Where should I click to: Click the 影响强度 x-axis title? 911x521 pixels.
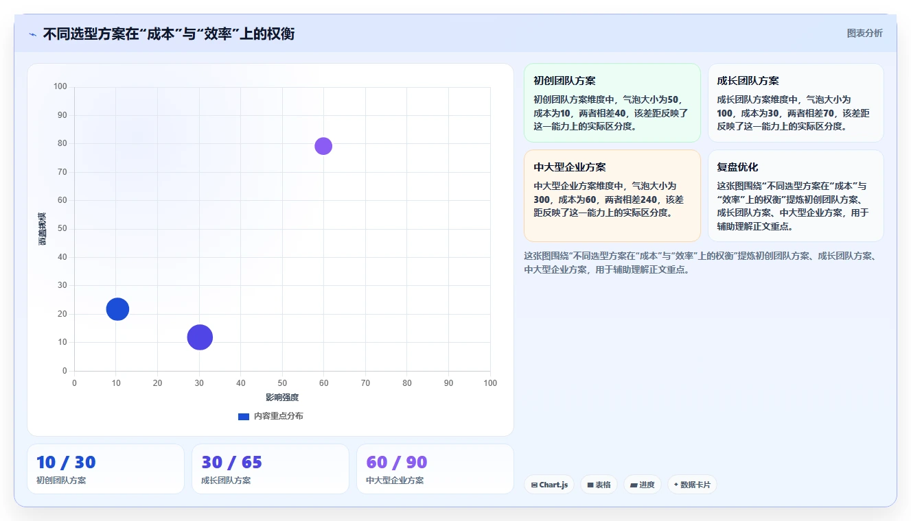[x=282, y=398]
